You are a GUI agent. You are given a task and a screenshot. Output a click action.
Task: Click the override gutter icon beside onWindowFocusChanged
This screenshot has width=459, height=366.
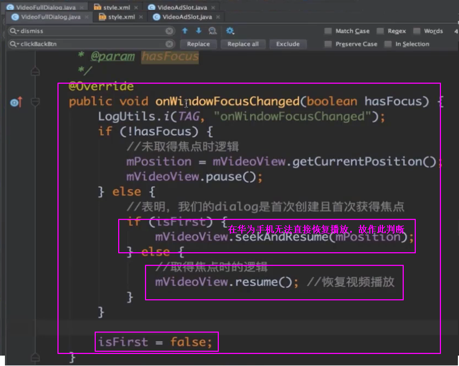[15, 102]
